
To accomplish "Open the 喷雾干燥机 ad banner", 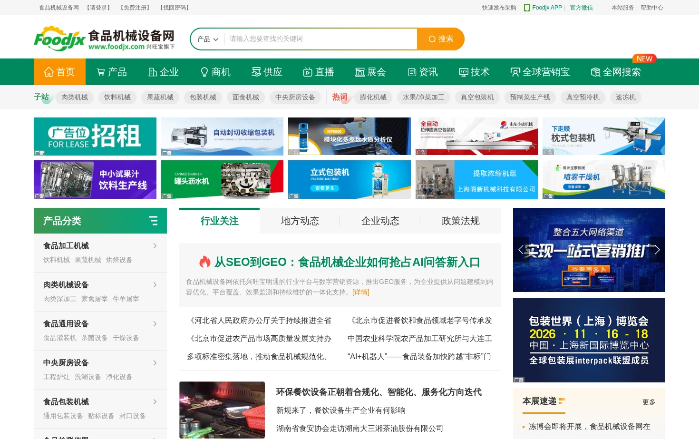I will pos(604,180).
